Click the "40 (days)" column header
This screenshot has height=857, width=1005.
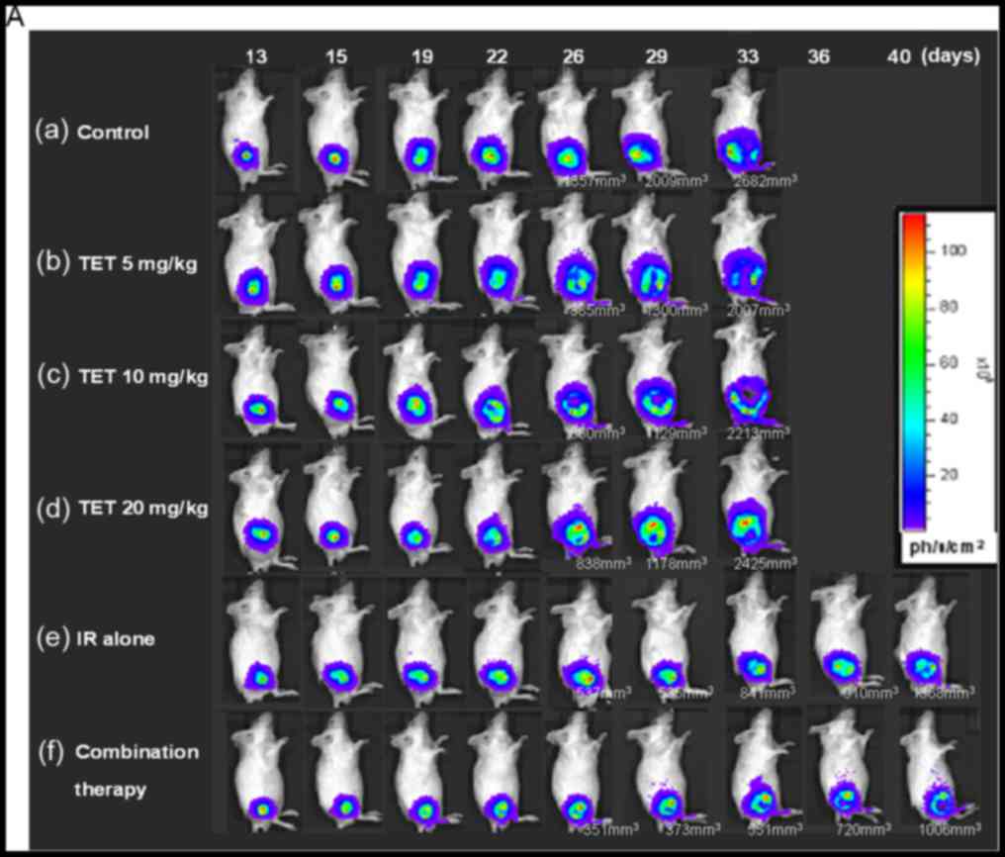(x=932, y=56)
